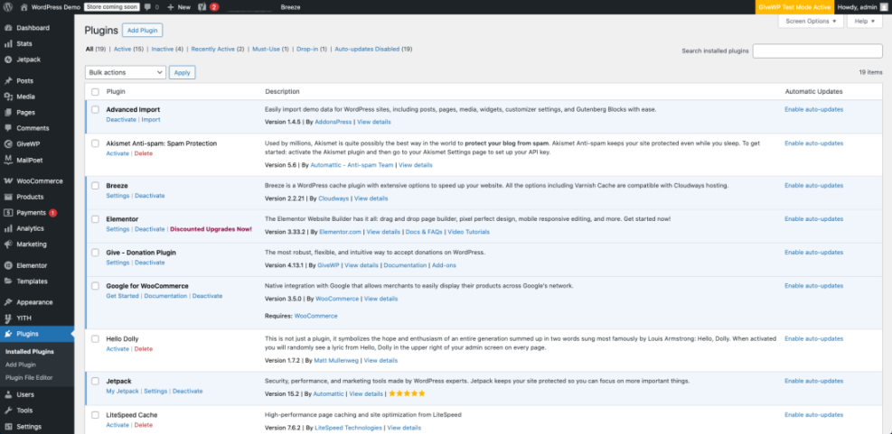Open the Media icon in sidebar

(x=8, y=97)
